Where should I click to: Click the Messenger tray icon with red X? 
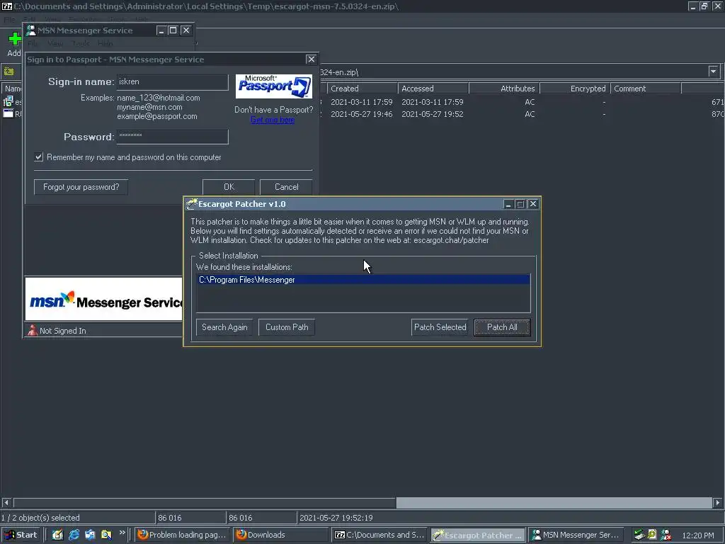[x=666, y=535]
